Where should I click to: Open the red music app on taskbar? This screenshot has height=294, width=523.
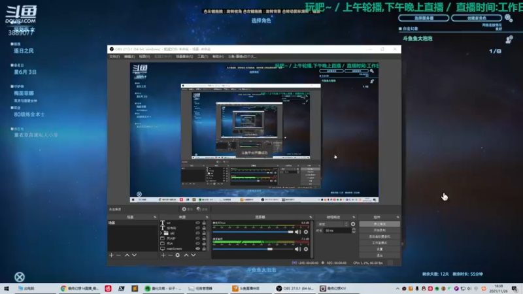click(108, 288)
